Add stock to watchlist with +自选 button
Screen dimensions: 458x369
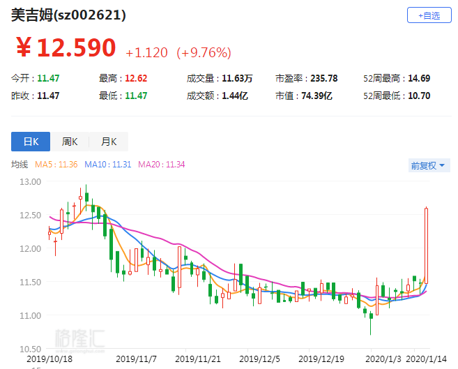point(429,15)
